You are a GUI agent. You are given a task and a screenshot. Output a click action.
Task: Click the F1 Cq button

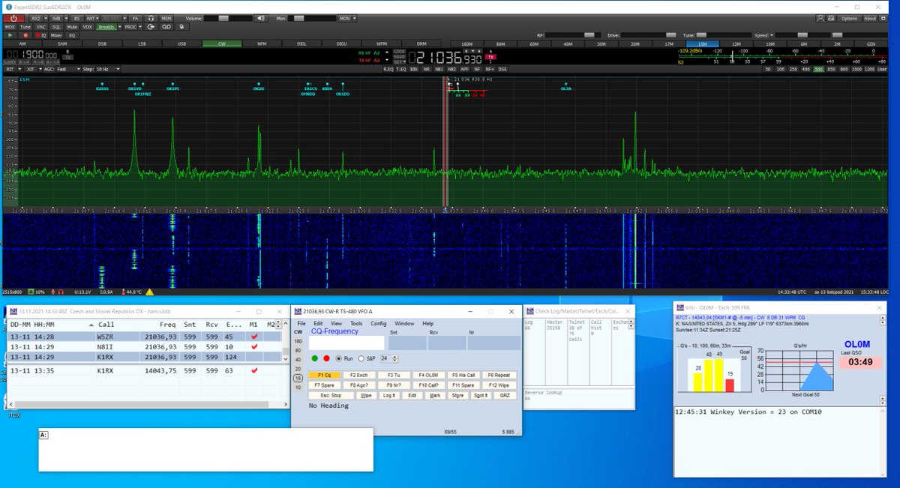pyautogui.click(x=325, y=375)
